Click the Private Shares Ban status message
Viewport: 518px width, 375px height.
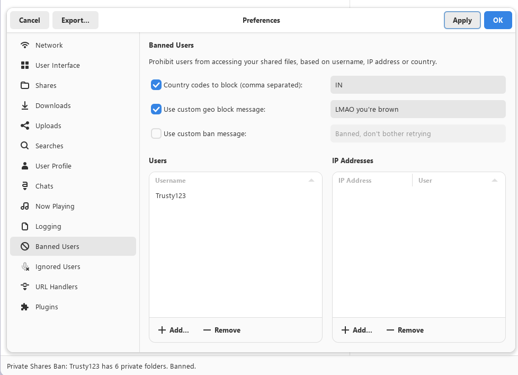tap(101, 366)
